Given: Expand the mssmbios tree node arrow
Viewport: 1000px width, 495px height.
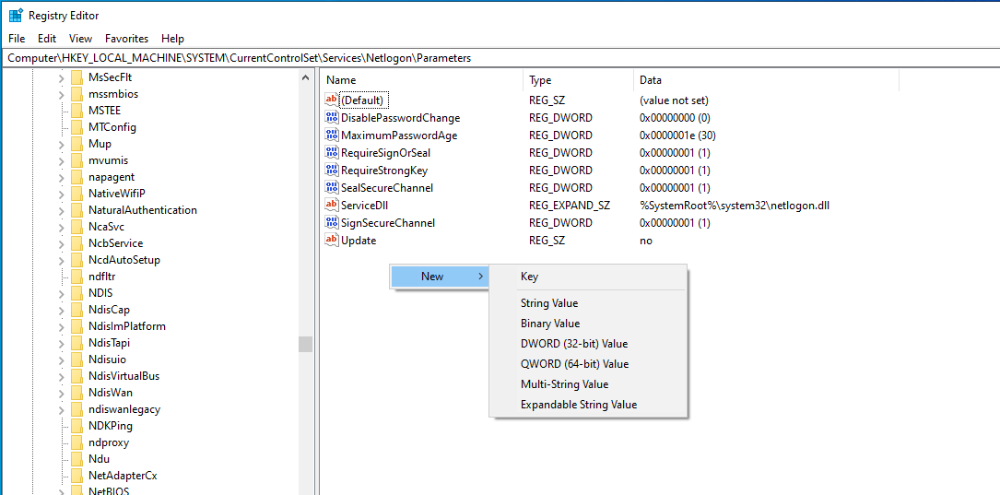Looking at the screenshot, I should 61,94.
